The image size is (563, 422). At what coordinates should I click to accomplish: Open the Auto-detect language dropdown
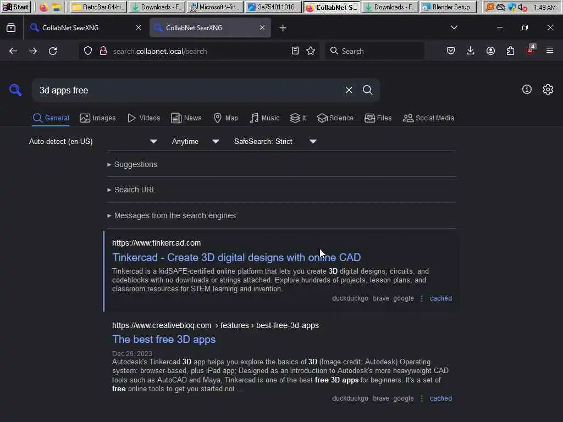tap(93, 141)
